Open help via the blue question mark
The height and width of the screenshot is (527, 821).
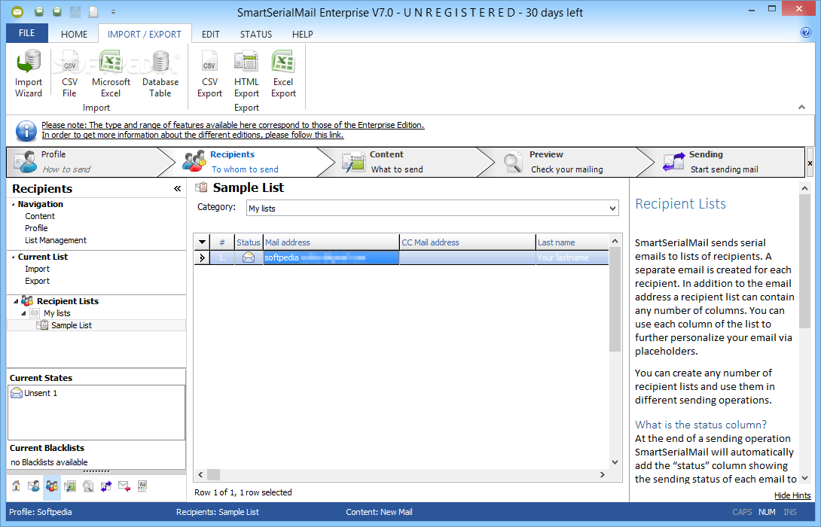point(806,32)
